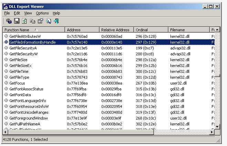This screenshot has width=227, height=146.
Task: Open Advanced Options gears toolbar icon
Action: [x=9, y=21]
